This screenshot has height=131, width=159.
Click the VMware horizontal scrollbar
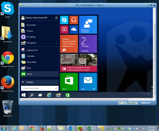[75, 99]
